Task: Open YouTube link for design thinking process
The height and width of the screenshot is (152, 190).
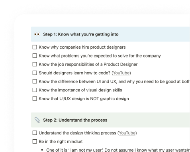Action: pos(127,133)
